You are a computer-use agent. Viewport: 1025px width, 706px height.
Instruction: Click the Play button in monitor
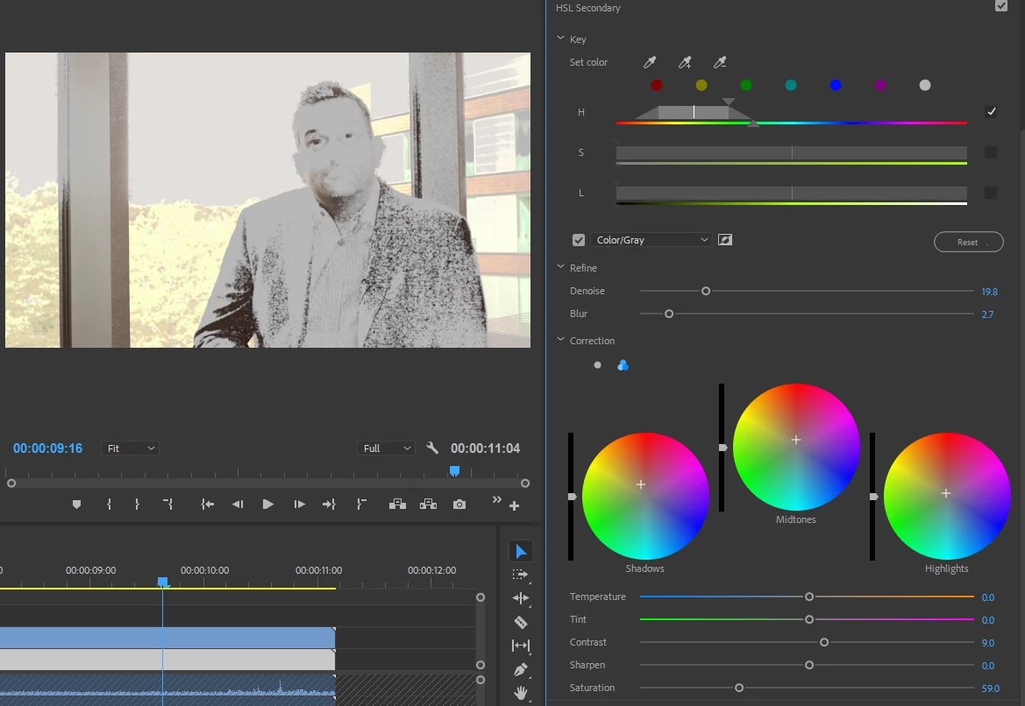(x=267, y=505)
